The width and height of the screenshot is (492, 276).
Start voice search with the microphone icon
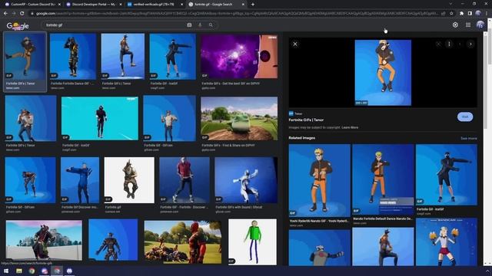click(x=200, y=25)
